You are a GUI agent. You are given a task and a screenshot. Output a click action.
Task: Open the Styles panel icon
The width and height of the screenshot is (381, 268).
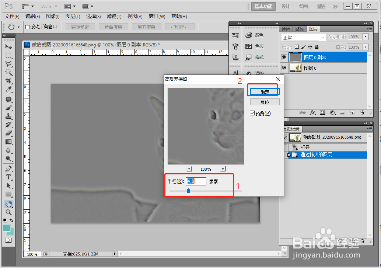249,58
